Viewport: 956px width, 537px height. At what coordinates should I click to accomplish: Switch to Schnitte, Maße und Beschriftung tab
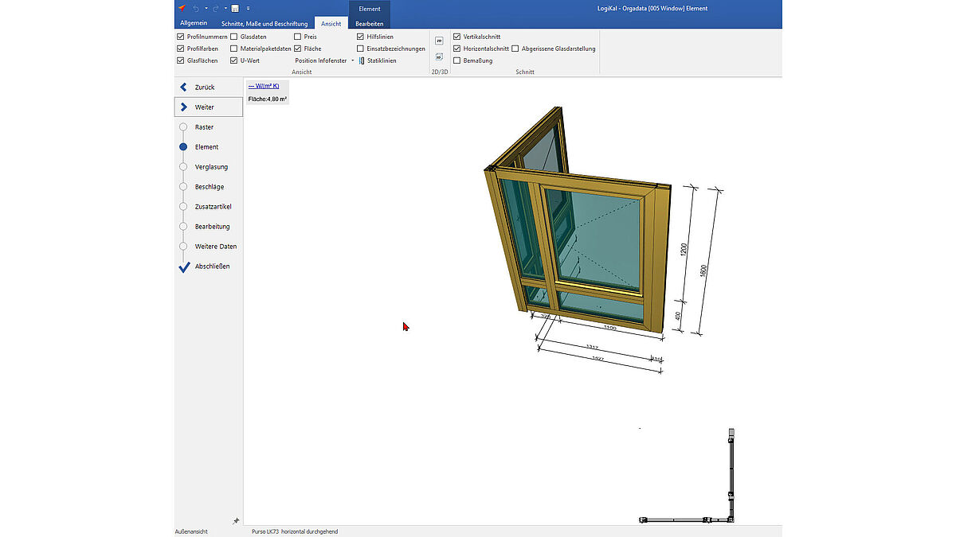pyautogui.click(x=264, y=24)
